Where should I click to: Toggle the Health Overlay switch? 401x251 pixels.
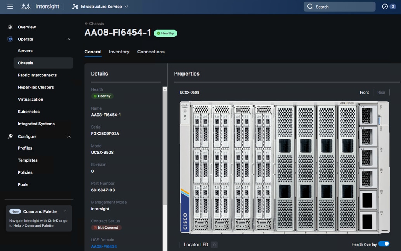click(x=384, y=244)
